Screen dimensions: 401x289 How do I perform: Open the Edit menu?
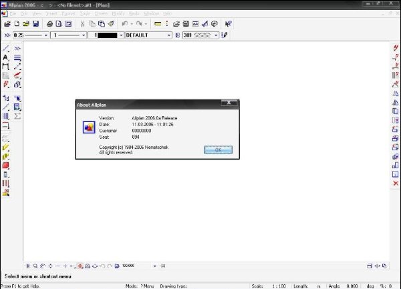click(24, 13)
